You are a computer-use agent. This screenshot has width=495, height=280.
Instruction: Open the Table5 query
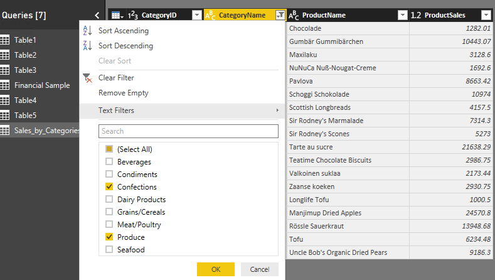point(25,116)
